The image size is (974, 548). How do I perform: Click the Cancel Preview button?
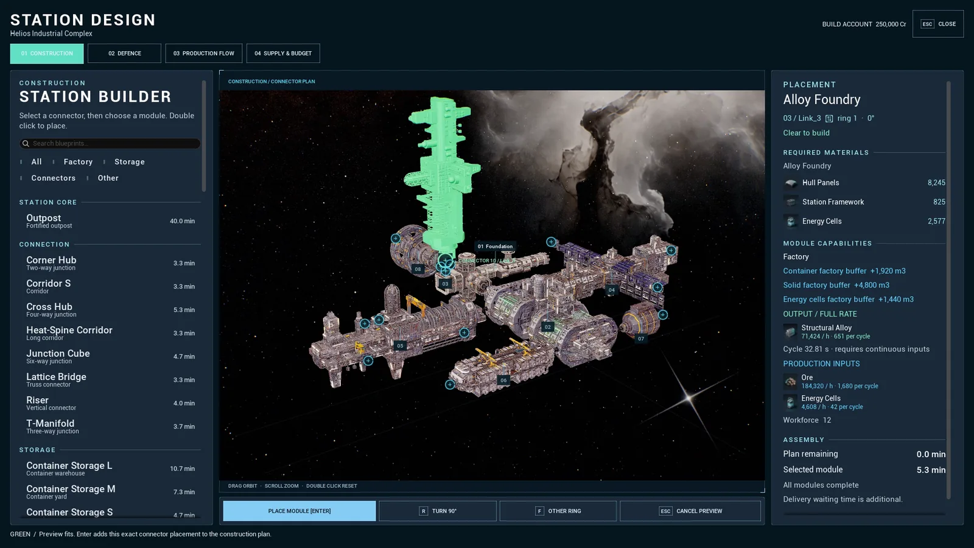pos(690,511)
